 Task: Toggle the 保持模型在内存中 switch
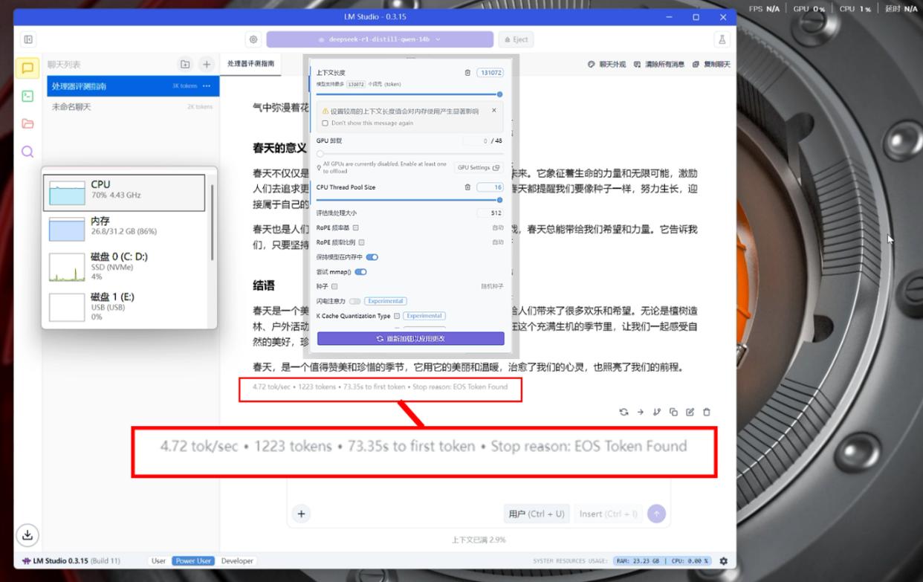pyautogui.click(x=372, y=257)
